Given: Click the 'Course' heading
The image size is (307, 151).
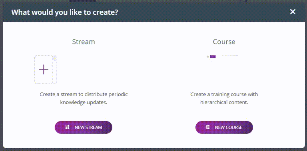Looking at the screenshot, I should tap(224, 42).
